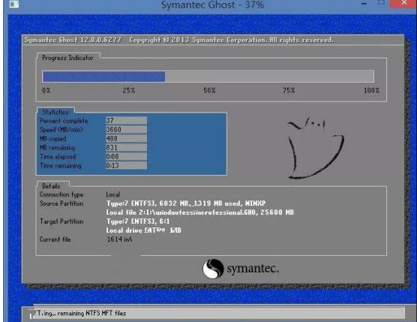Click the Details panel label
The width and height of the screenshot is (417, 322).
point(51,185)
